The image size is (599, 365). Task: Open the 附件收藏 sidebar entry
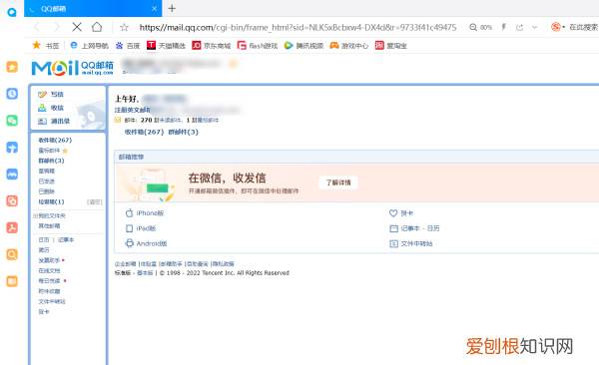[x=49, y=291]
